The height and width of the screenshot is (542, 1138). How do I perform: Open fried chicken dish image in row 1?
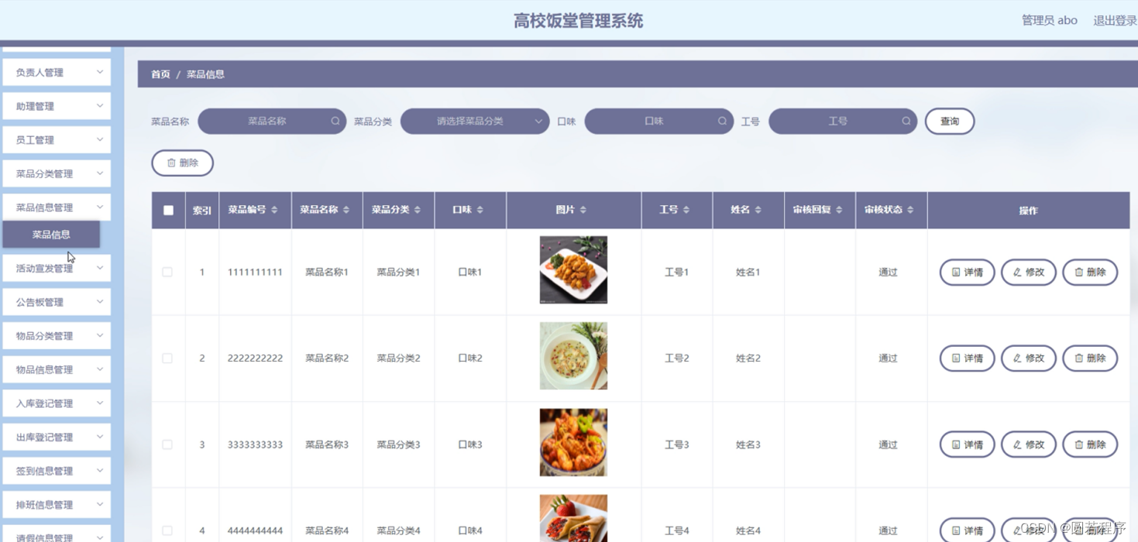click(x=573, y=269)
